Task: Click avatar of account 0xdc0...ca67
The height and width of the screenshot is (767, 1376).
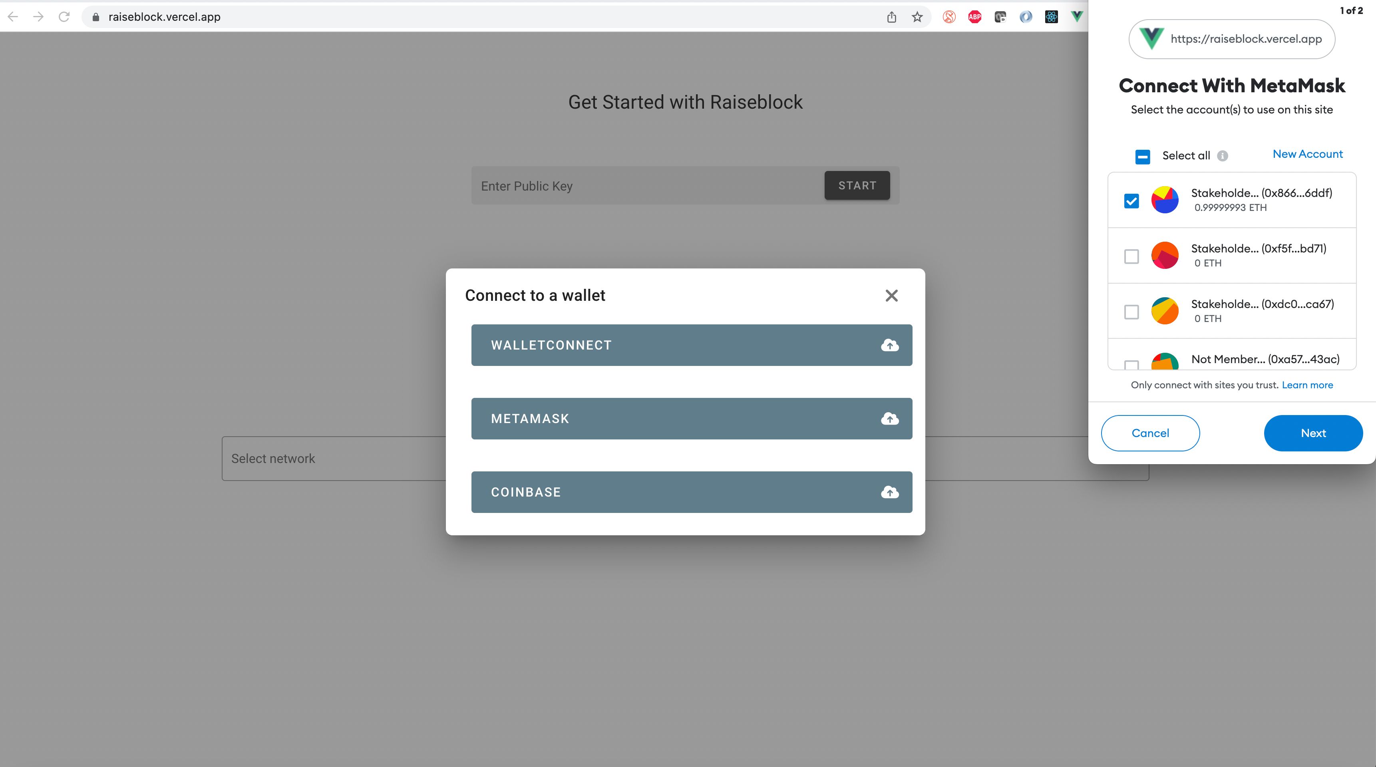Action: pyautogui.click(x=1165, y=311)
